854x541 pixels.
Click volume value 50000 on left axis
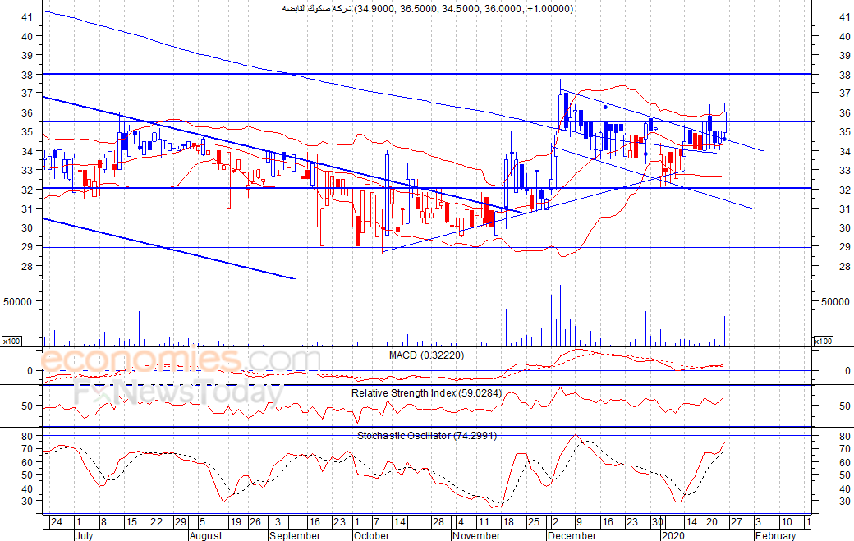(x=18, y=301)
